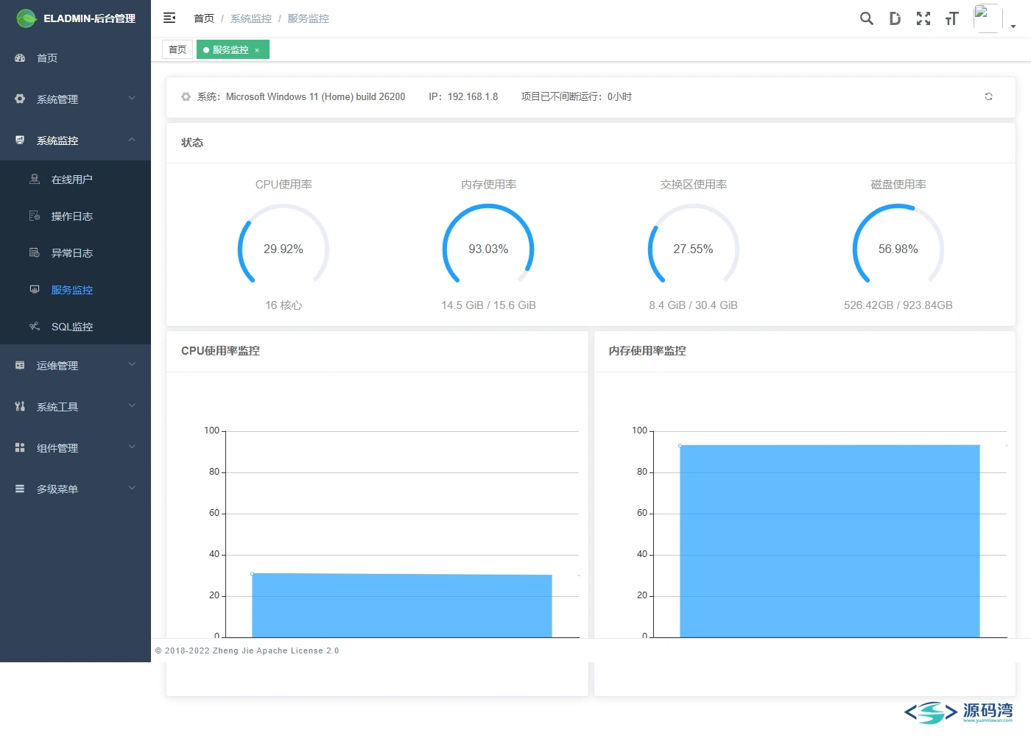Click the memory usage chart blue area
This screenshot has width=1031, height=741.
pyautogui.click(x=830, y=541)
